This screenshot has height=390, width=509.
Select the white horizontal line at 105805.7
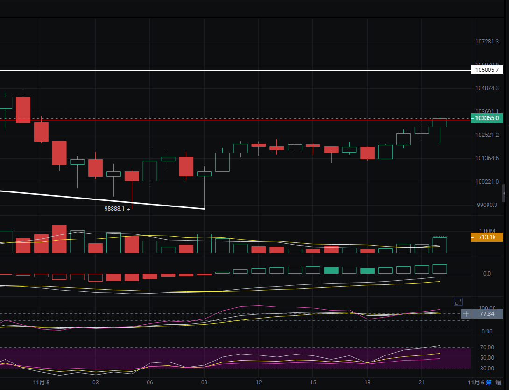[233, 70]
